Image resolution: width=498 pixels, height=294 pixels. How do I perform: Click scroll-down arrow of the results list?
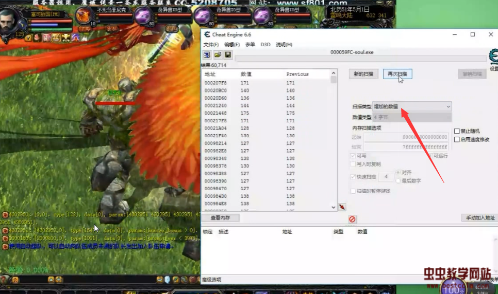(x=333, y=207)
